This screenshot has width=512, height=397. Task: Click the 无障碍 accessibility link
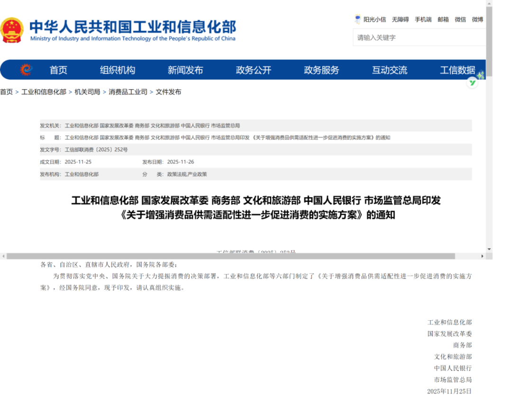pyautogui.click(x=400, y=19)
